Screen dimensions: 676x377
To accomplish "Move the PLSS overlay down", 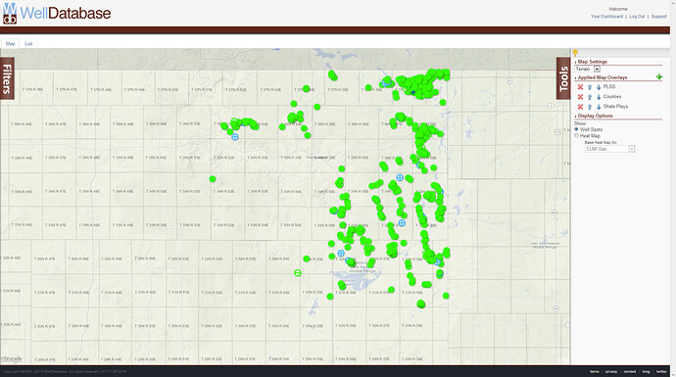I will 599,87.
